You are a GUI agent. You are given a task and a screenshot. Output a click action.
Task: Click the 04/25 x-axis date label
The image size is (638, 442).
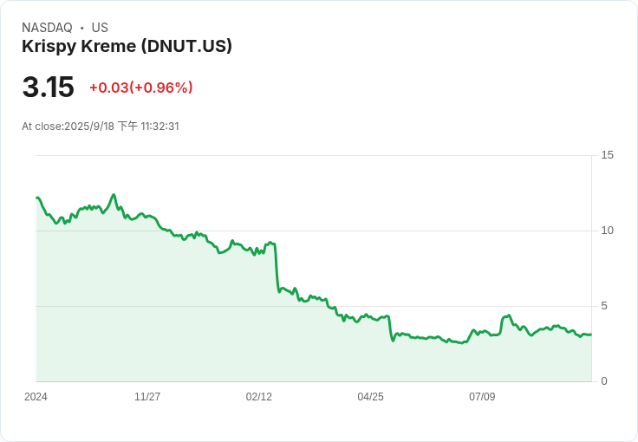370,396
